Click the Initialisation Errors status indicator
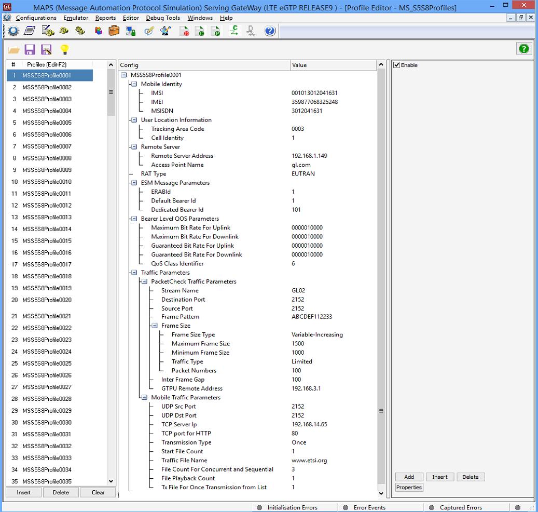 (x=259, y=507)
